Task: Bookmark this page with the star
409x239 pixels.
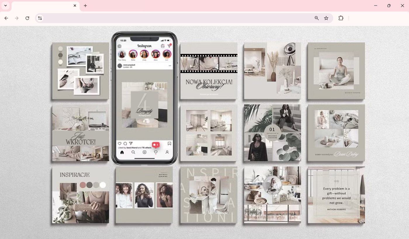Action: click(x=326, y=18)
